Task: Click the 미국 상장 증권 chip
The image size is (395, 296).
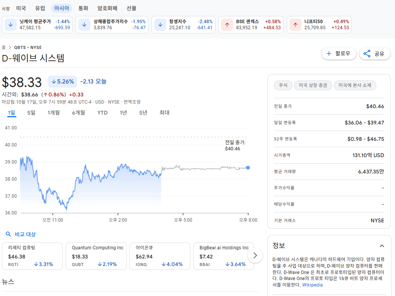Action: click(313, 85)
